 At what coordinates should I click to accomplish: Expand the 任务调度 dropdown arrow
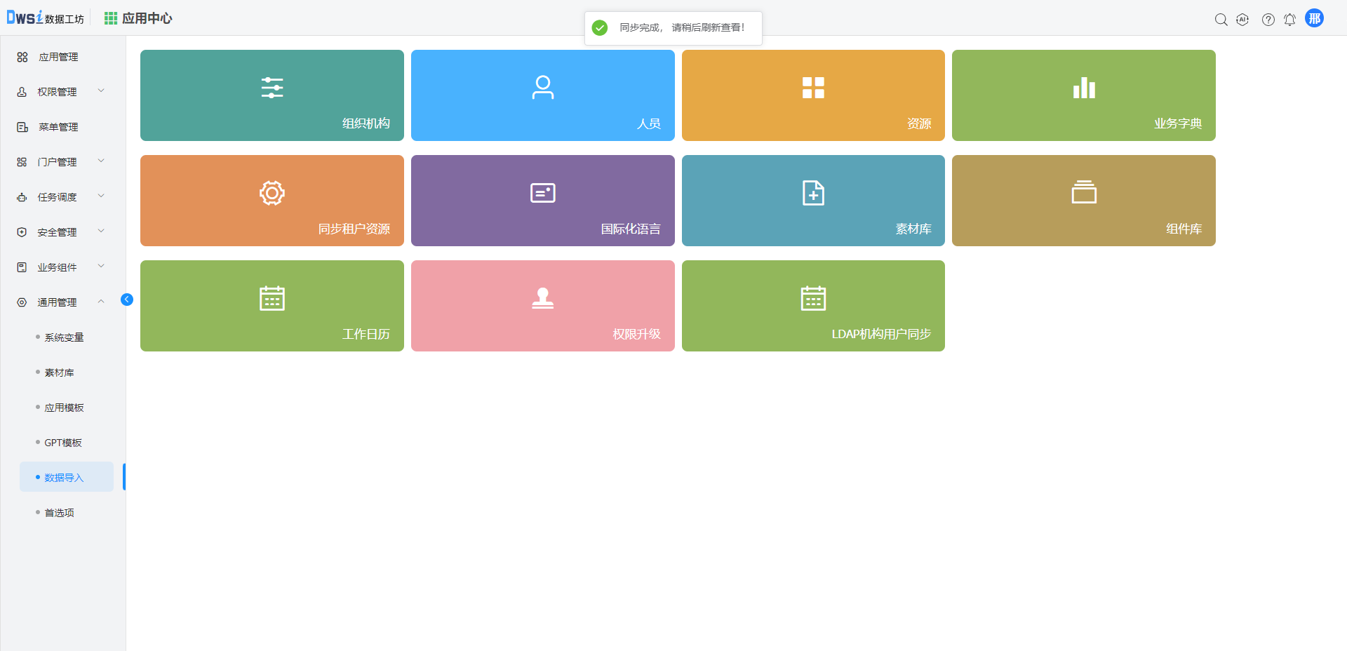[x=101, y=196]
